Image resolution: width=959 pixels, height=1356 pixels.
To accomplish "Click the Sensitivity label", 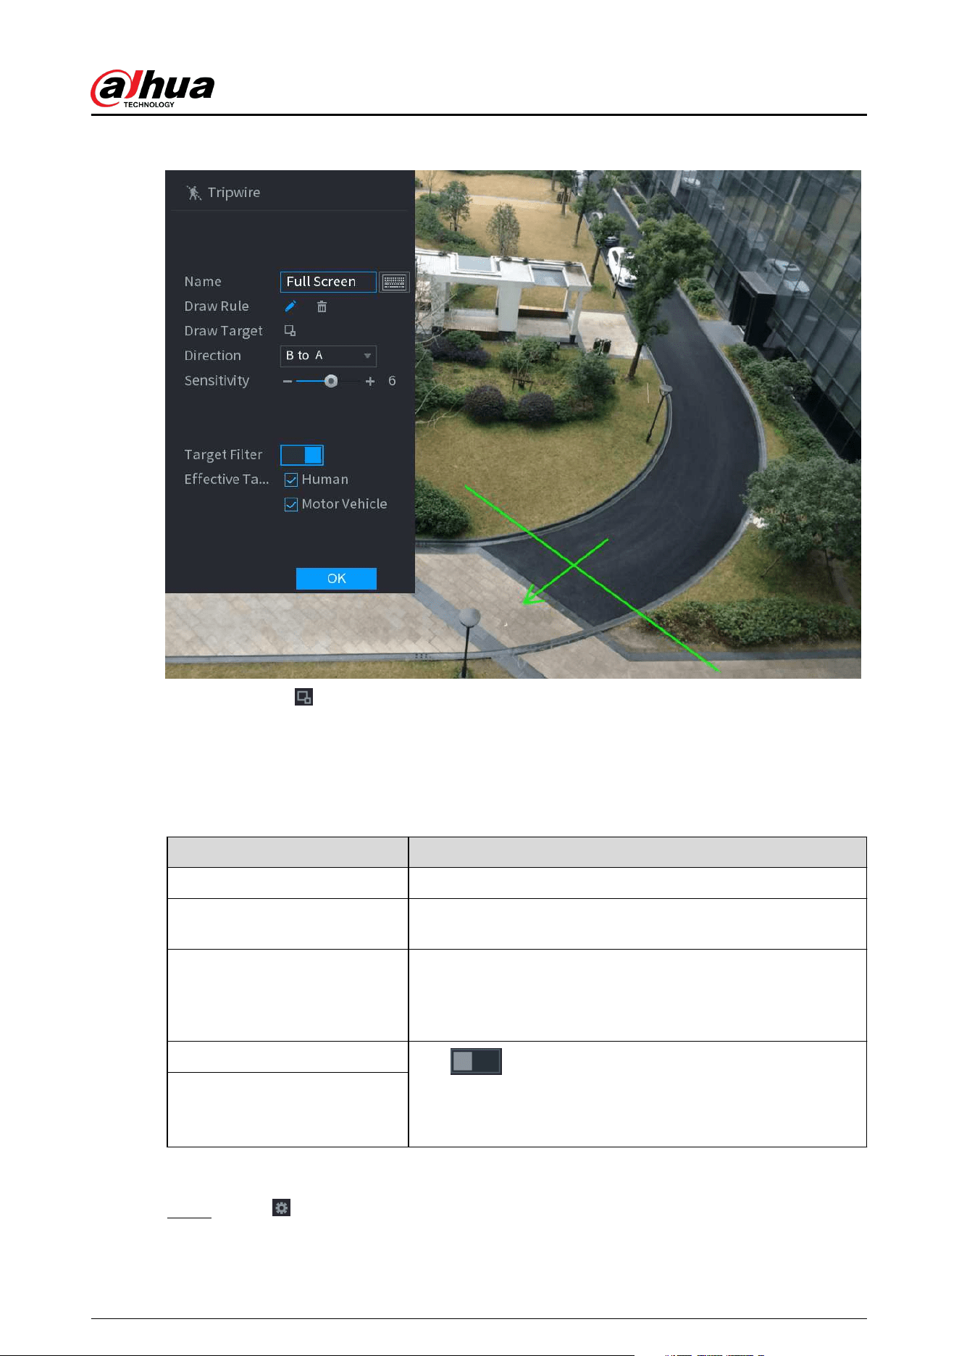I will point(217,381).
